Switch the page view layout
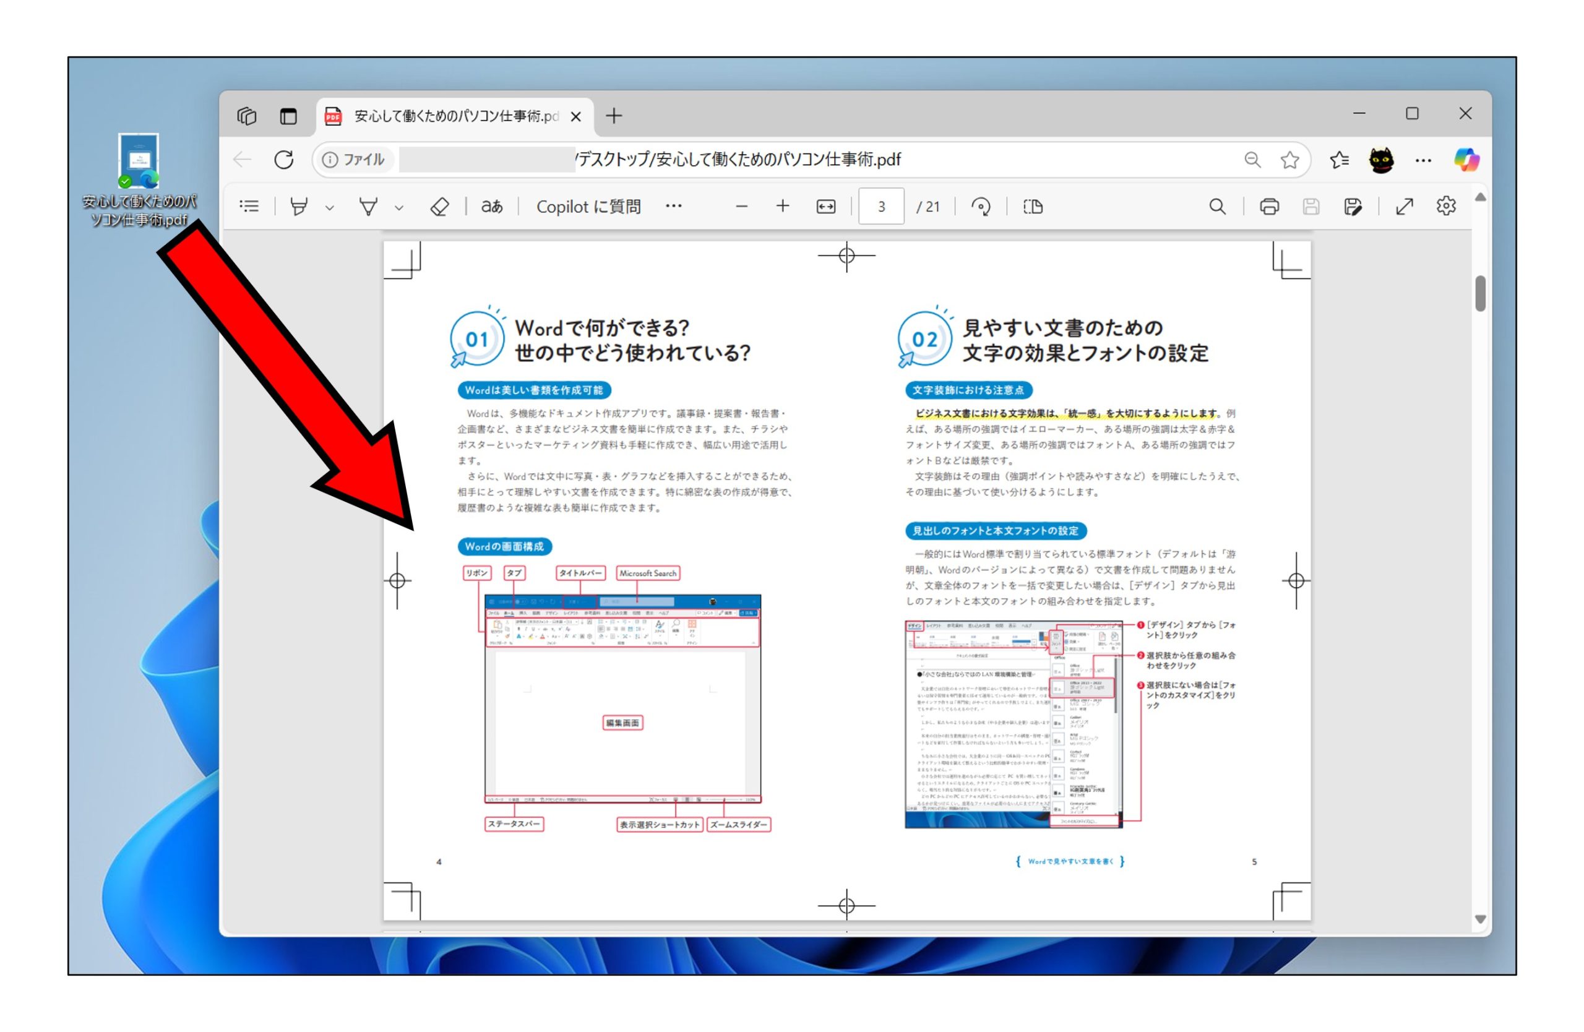 click(x=1032, y=206)
